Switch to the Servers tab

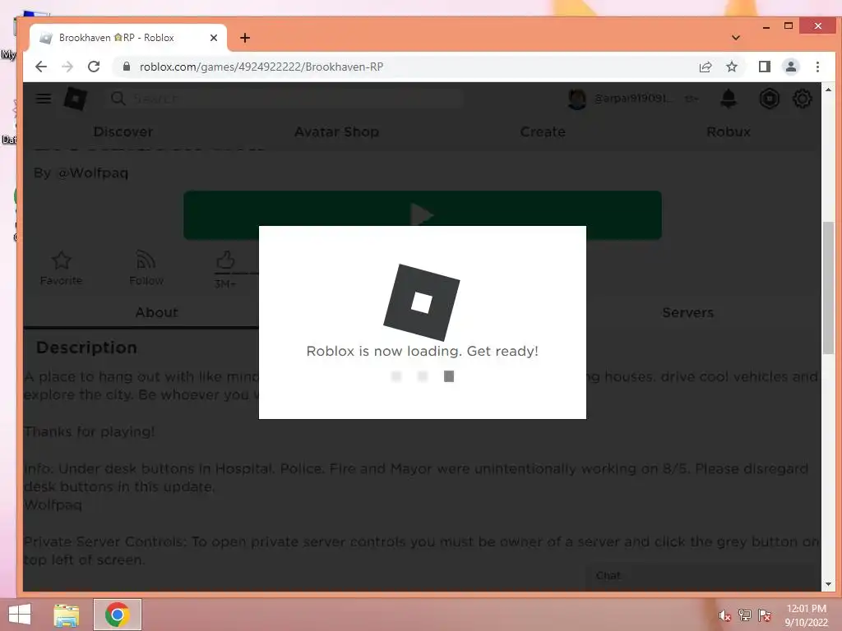(x=688, y=312)
